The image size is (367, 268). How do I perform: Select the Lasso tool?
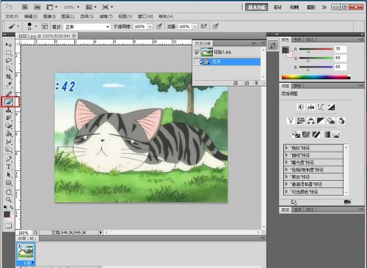[9, 61]
